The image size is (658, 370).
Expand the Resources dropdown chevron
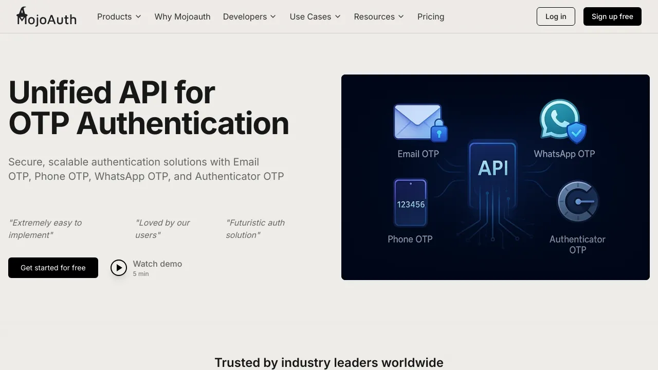[x=401, y=16]
